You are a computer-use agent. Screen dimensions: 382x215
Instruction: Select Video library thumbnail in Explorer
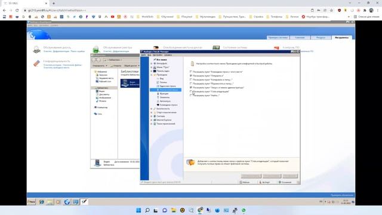pyautogui.click(x=130, y=83)
